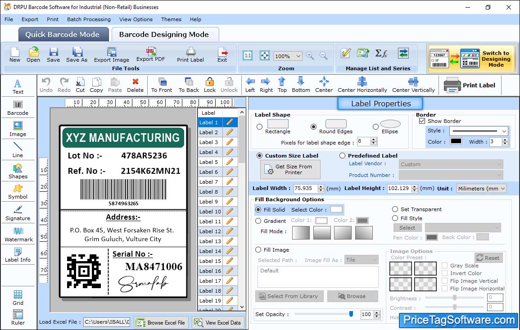Open the border Color swatch
Viewport: 520px width, 330px height.
tap(456, 141)
